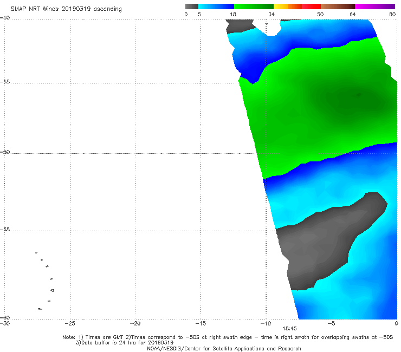
Task: Click the color bar label '18'
Action: coord(233,15)
